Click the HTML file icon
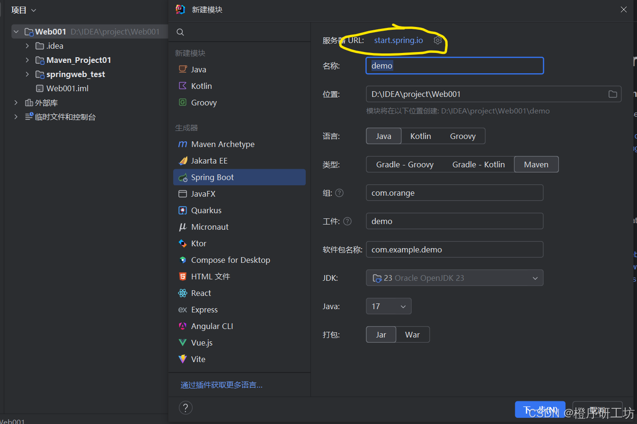This screenshot has height=424, width=637. [183, 277]
